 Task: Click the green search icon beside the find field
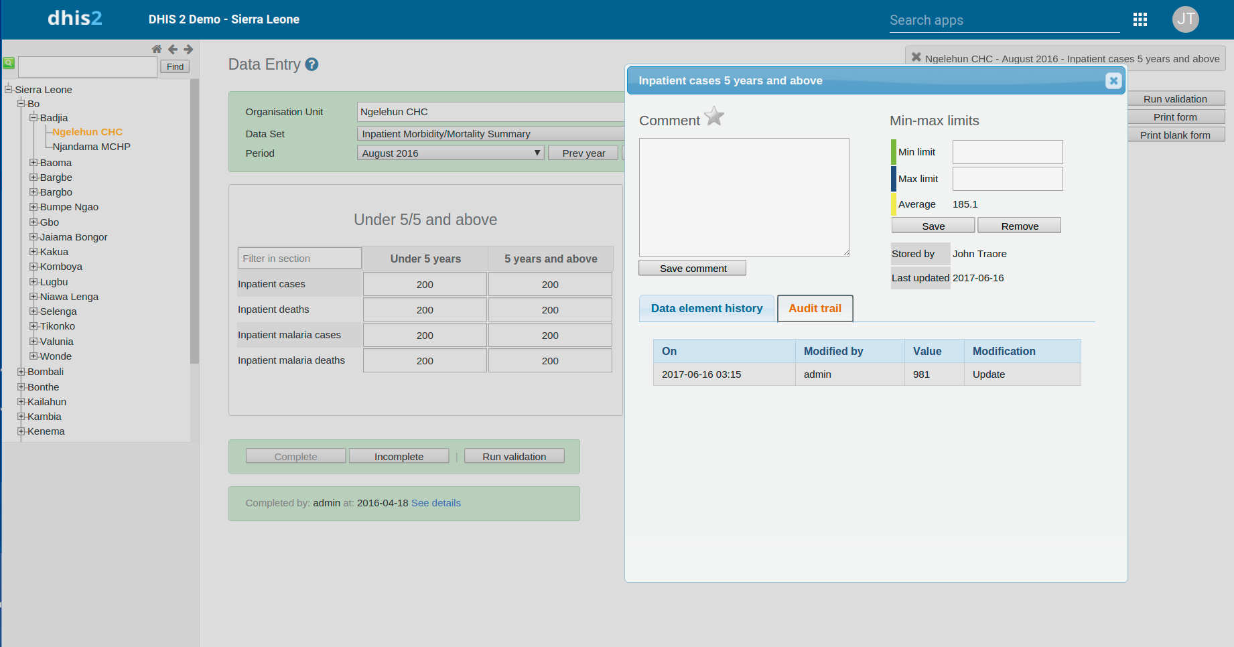click(9, 63)
